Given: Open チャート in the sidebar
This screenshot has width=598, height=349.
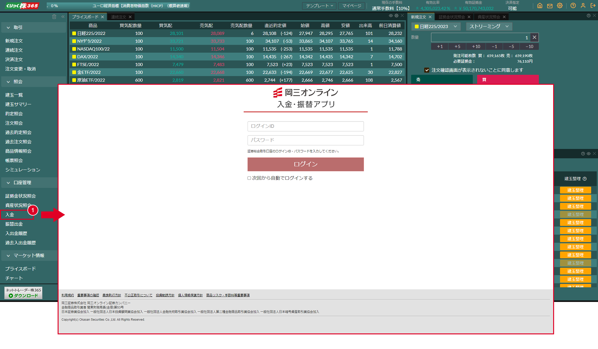Looking at the screenshot, I should (14, 278).
